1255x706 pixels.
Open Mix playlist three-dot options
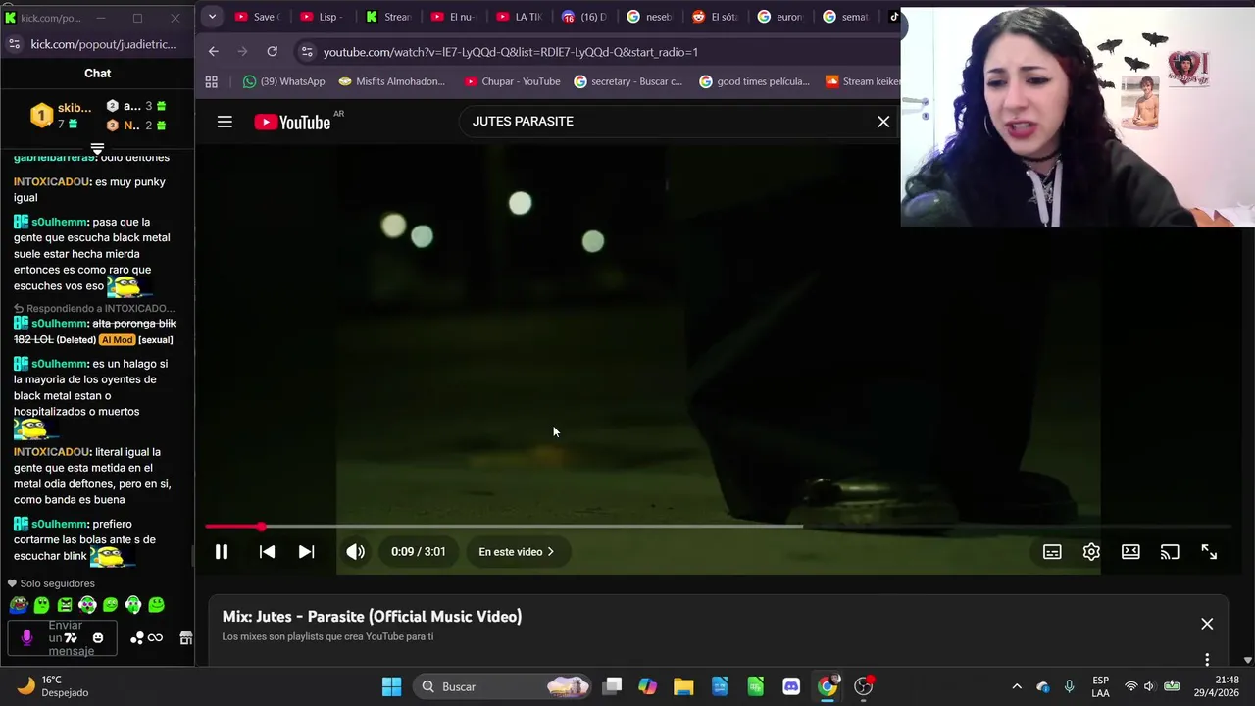(1207, 659)
